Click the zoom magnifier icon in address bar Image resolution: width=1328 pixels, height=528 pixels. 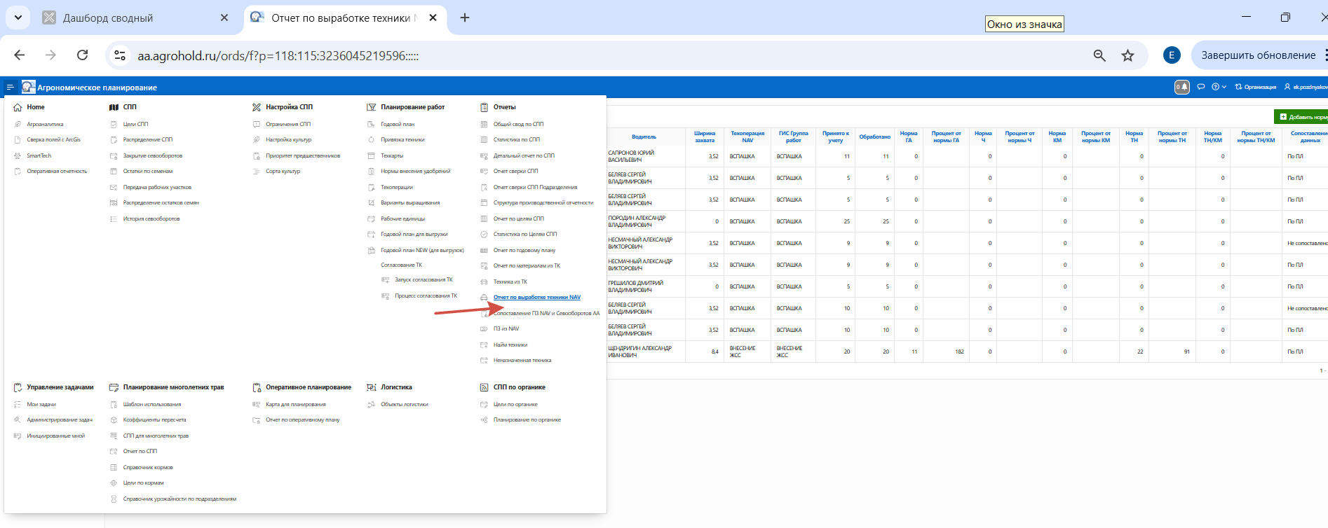[x=1099, y=55]
